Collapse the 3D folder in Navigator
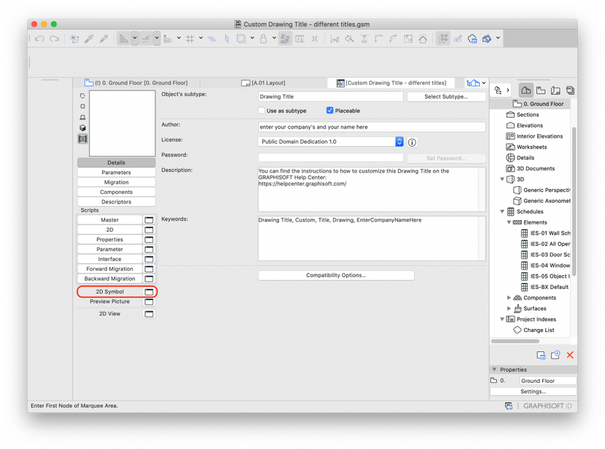 point(502,179)
